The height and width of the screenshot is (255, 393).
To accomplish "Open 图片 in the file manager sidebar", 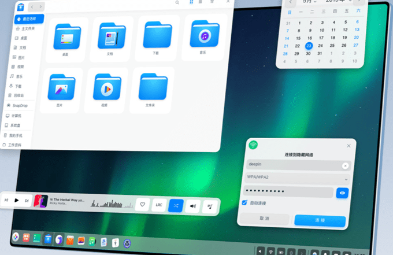I will tap(18, 57).
